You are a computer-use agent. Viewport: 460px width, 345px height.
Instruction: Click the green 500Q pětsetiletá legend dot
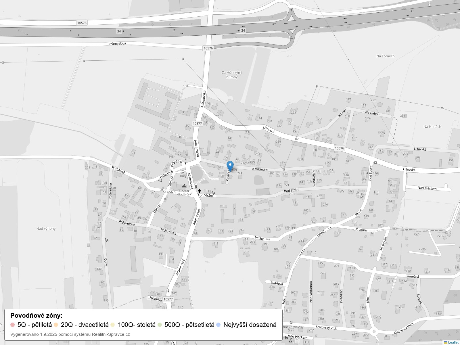pyautogui.click(x=160, y=325)
